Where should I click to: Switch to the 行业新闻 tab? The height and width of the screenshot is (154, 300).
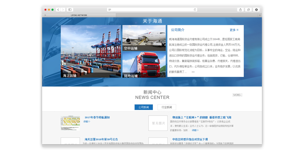pos(167,107)
